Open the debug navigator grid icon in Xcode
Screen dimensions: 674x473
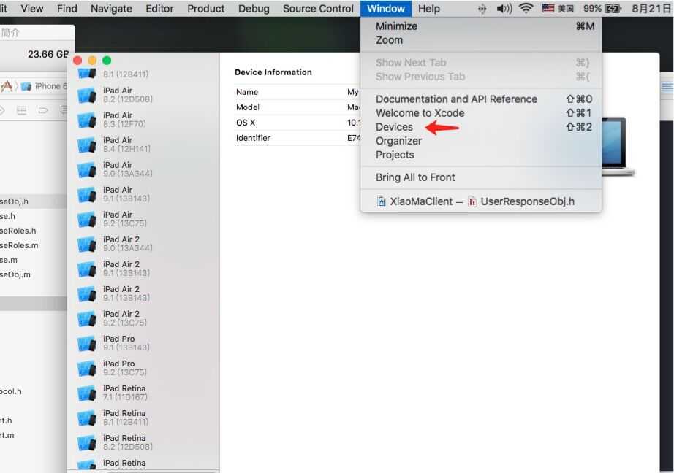pyautogui.click(x=21, y=111)
